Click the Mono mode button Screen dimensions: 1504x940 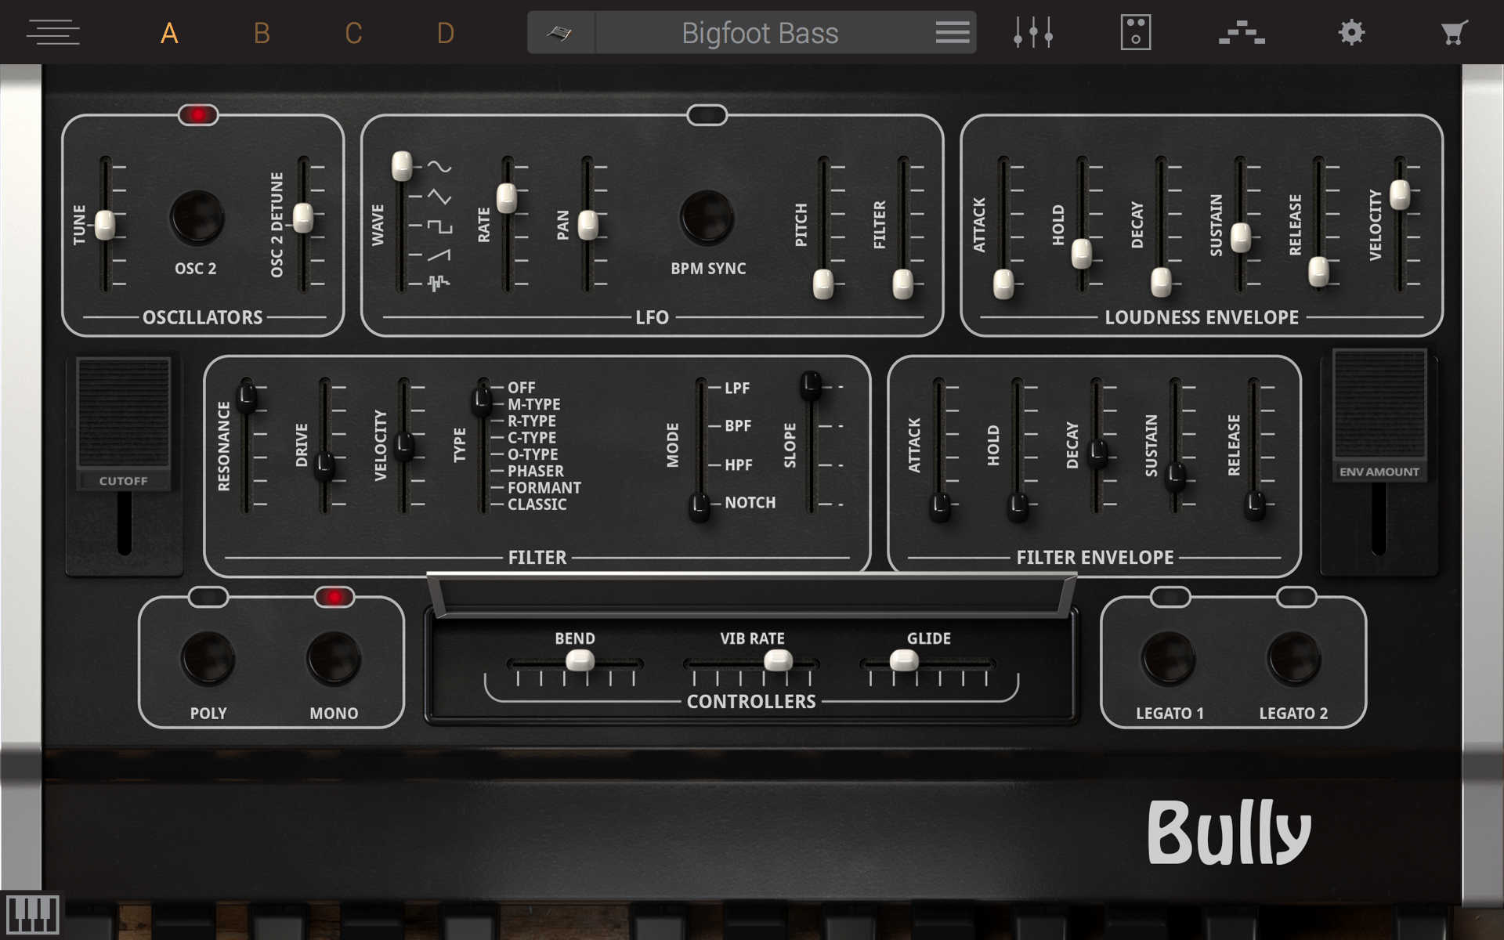pyautogui.click(x=334, y=658)
